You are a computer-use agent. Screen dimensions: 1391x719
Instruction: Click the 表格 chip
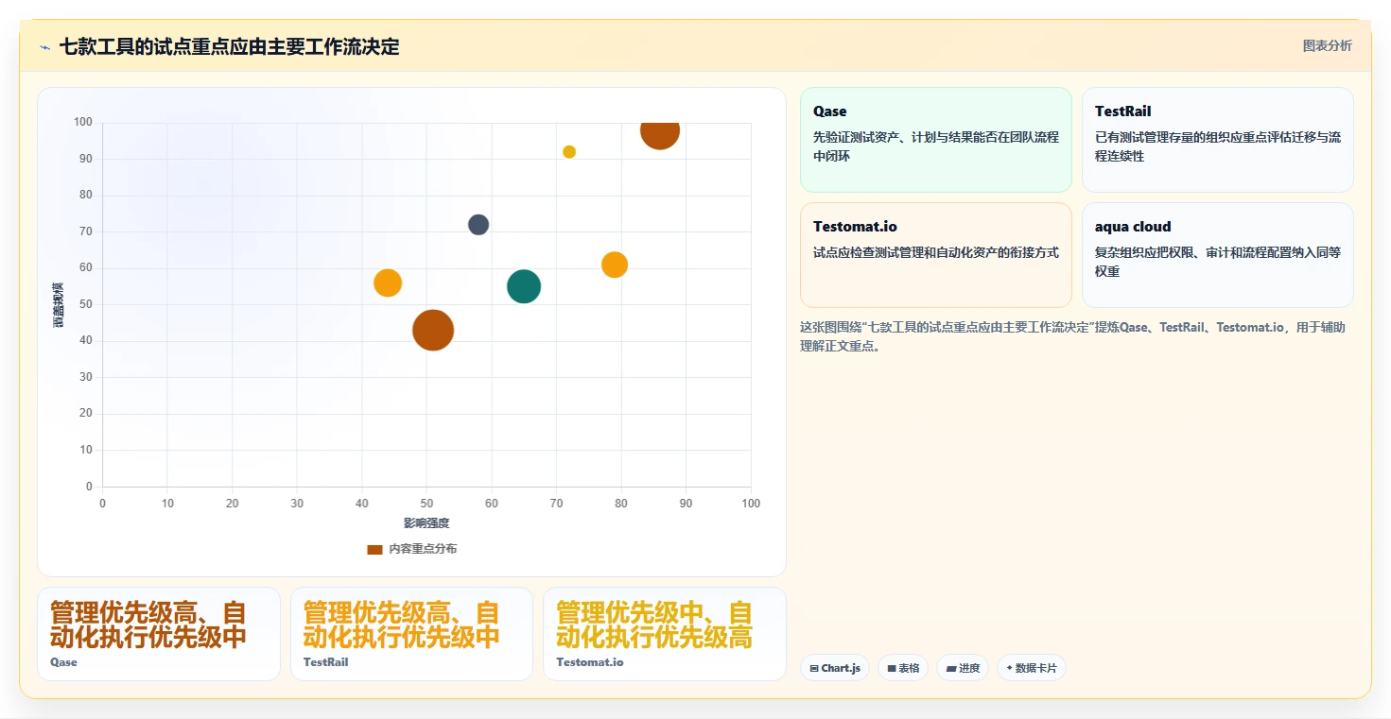tap(903, 668)
